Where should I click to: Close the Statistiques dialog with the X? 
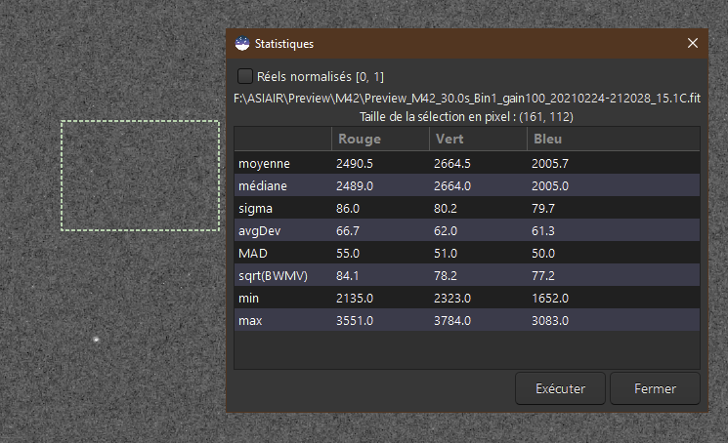coord(692,43)
